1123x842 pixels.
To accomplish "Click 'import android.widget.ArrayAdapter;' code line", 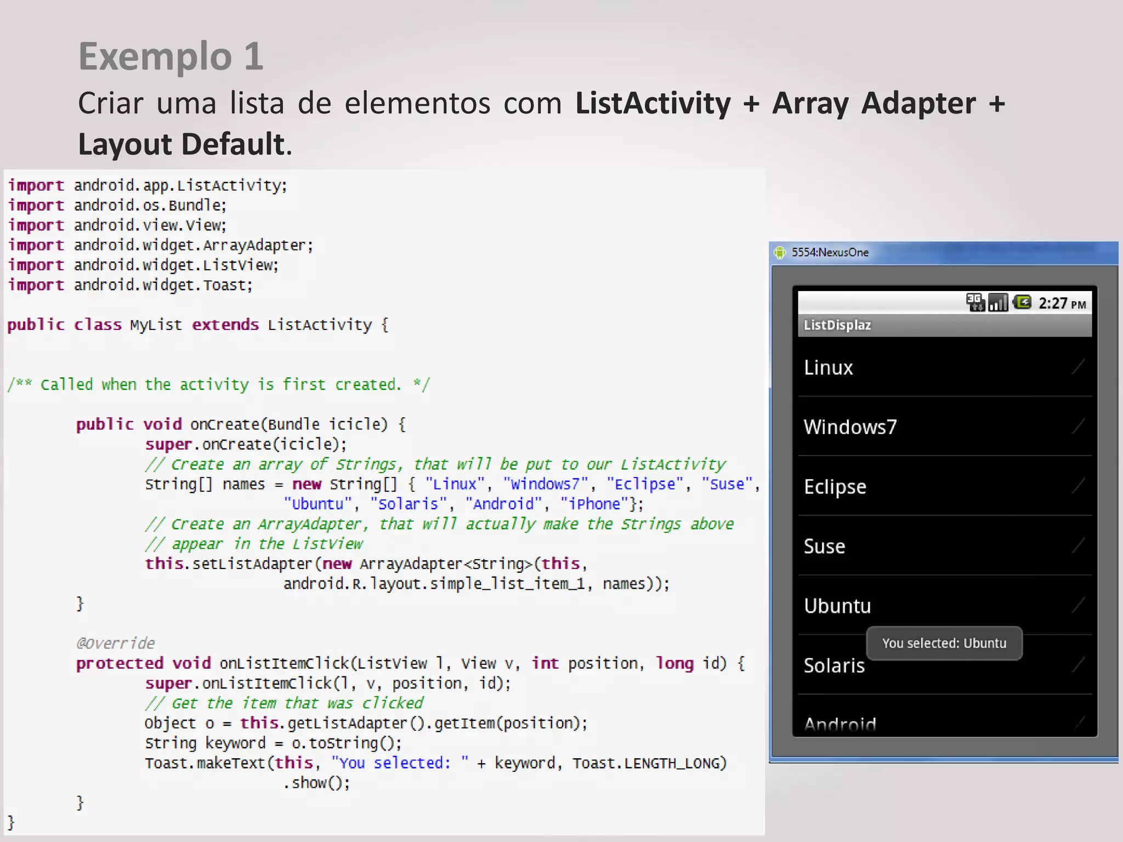I will click(x=161, y=245).
